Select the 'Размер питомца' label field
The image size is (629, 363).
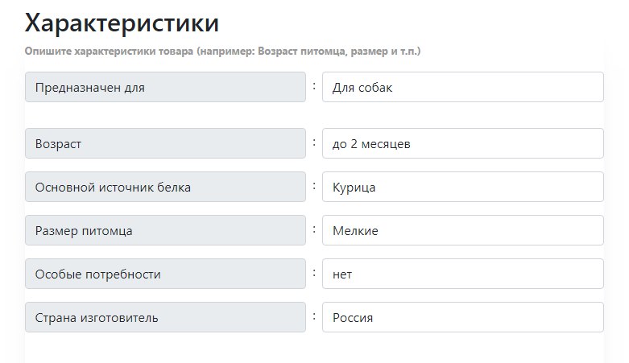165,230
